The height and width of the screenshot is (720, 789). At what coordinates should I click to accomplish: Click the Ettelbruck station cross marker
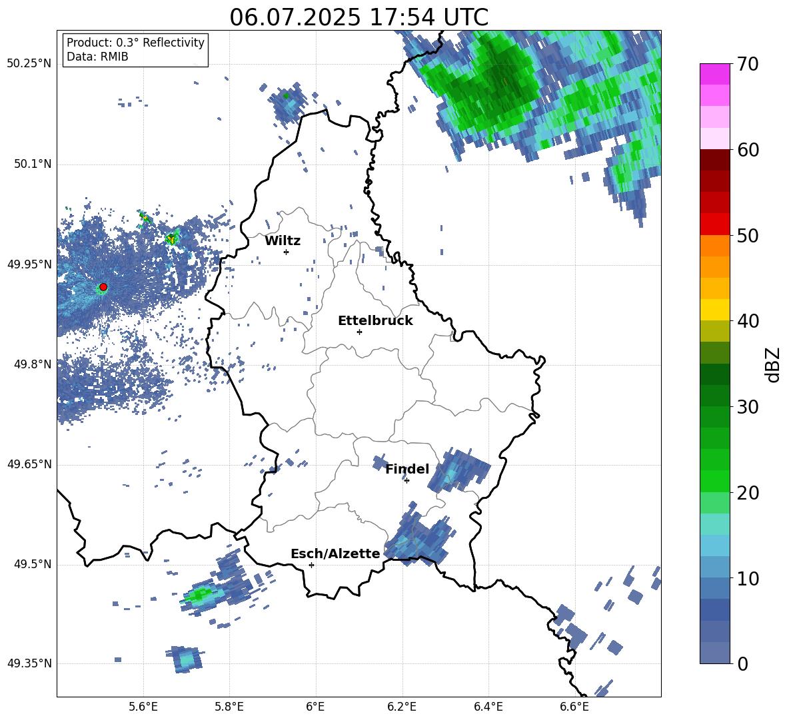coord(359,332)
